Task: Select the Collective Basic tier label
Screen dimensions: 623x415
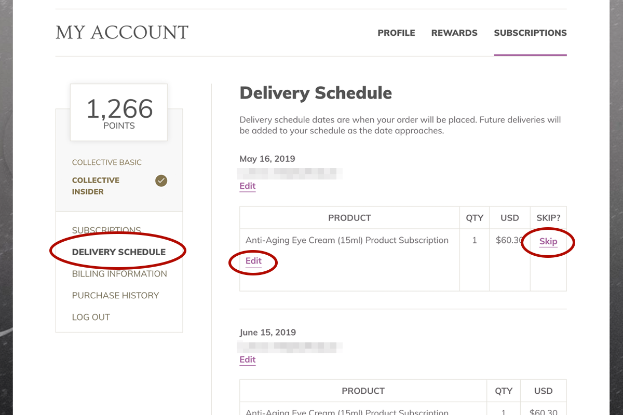Action: tap(106, 162)
